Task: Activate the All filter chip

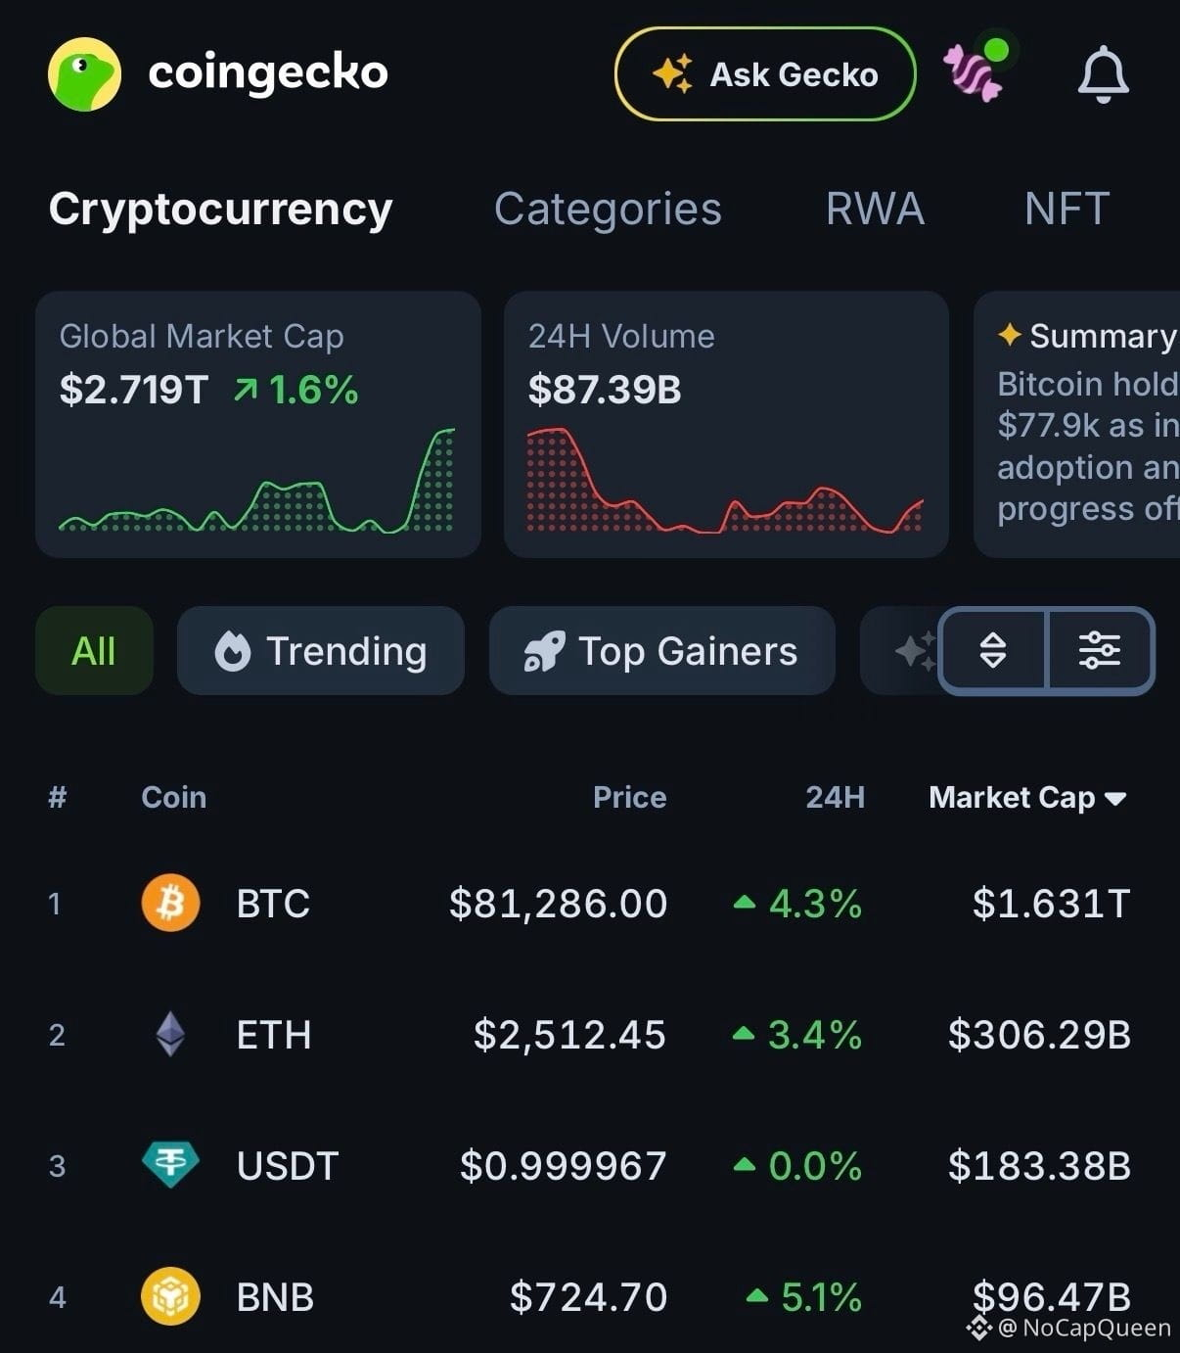Action: 94,651
